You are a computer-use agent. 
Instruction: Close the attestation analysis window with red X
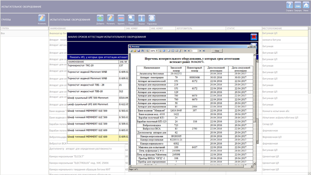(254, 37)
